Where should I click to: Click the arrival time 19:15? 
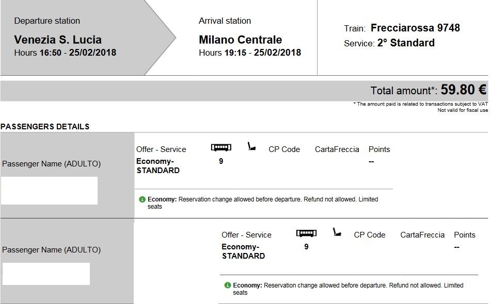pos(235,53)
